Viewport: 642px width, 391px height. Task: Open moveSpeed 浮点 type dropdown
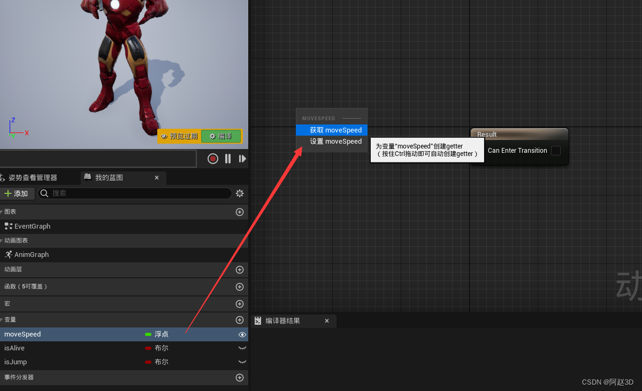(x=157, y=334)
